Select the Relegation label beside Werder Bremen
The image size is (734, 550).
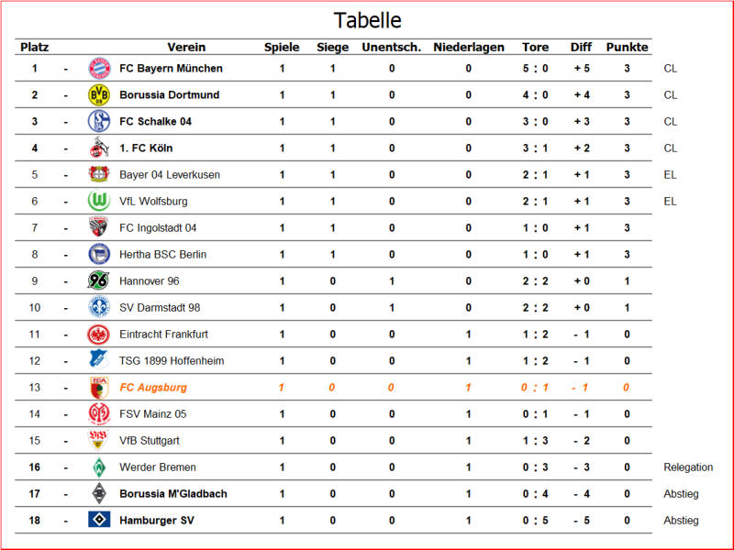point(688,467)
